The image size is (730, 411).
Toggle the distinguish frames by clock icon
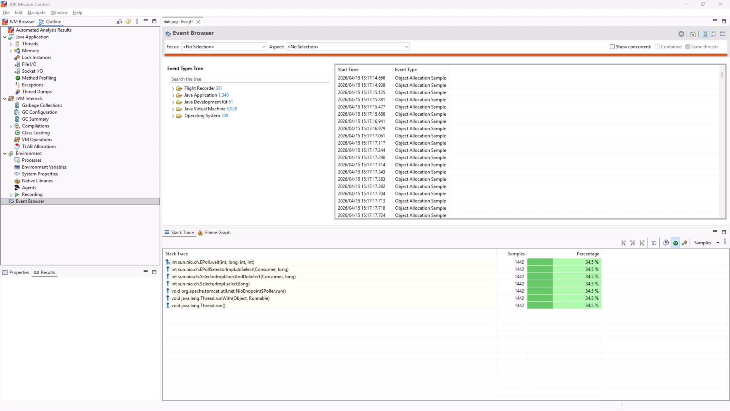666,243
